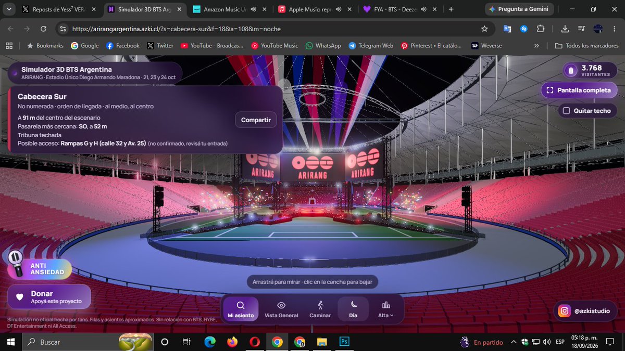This screenshot has width=625, height=351.
Task: Click the Pantalla completa button
Action: 579,90
